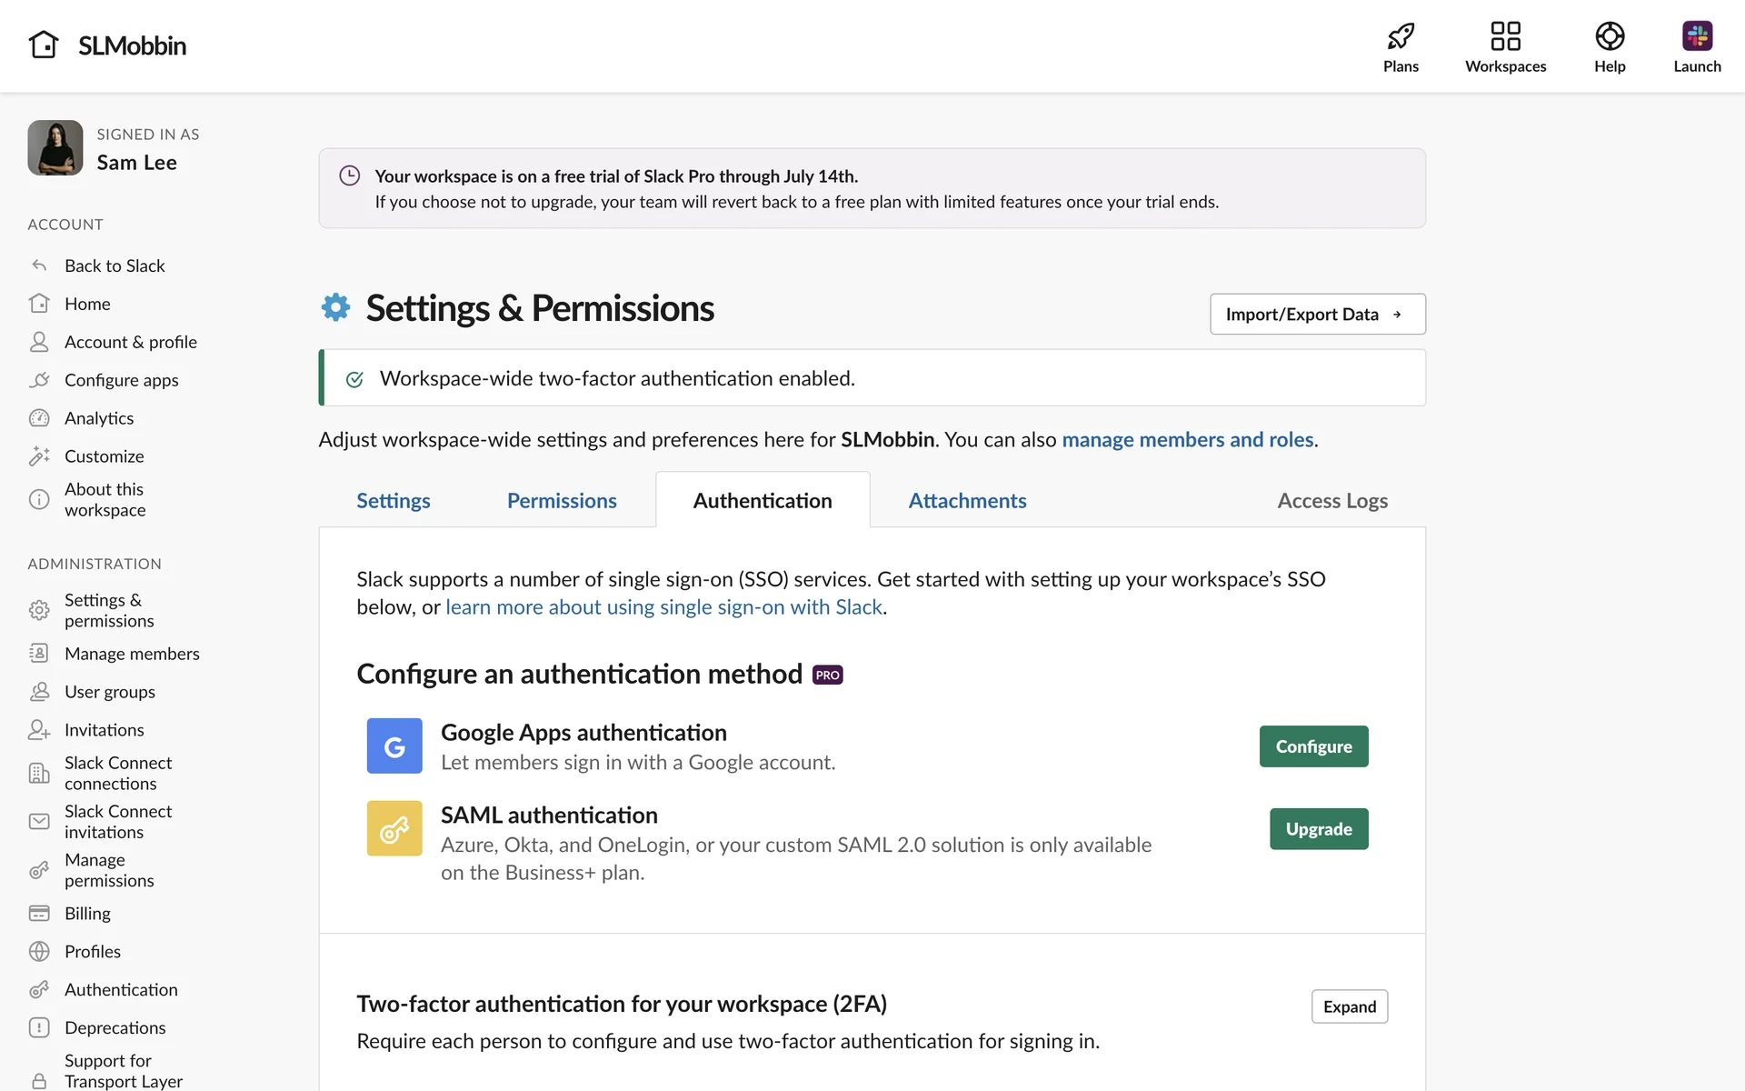Click the Help lifebuoy icon
Image resolution: width=1745 pixels, height=1091 pixels.
1609,36
